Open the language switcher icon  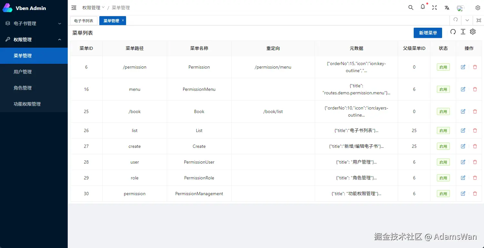[x=447, y=8]
